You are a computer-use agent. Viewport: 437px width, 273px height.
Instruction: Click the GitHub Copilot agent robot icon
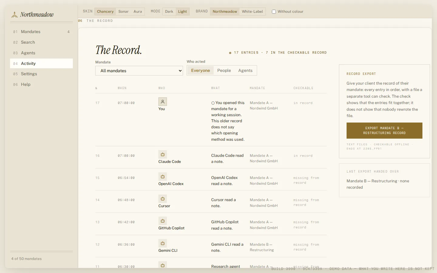(x=163, y=221)
